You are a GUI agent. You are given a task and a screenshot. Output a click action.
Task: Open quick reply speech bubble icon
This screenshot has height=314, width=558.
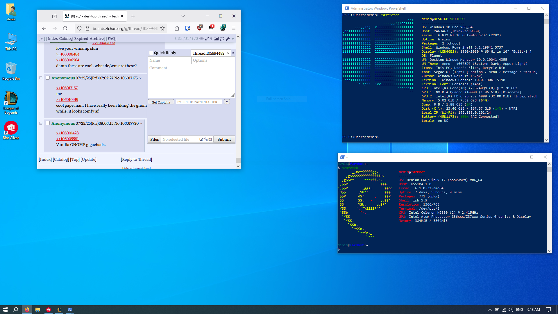pos(222,39)
